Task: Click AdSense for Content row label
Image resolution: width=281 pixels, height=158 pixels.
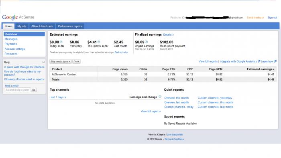Action: point(64,74)
